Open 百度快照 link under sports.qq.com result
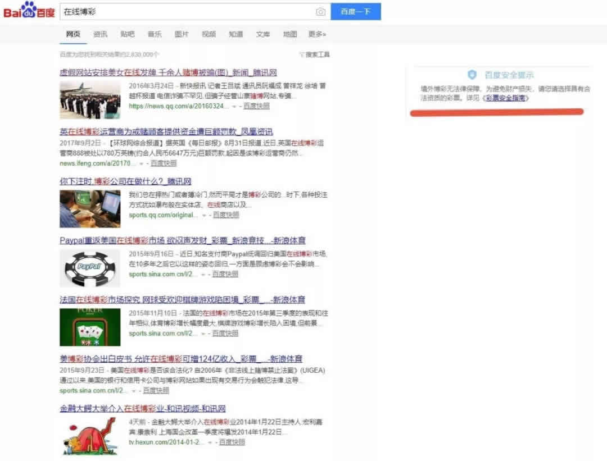The width and height of the screenshot is (607, 461). coord(226,215)
